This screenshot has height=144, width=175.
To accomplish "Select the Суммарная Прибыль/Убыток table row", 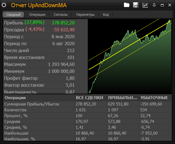I will (39, 104).
